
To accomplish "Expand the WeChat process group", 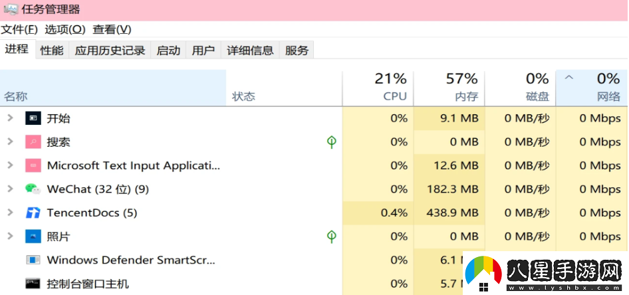I will [x=10, y=189].
